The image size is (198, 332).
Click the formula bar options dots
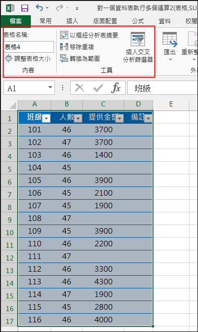(63, 88)
